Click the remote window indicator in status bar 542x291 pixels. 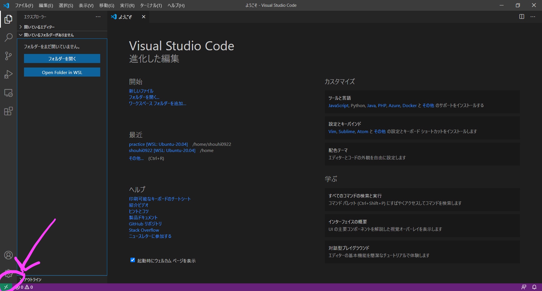6,287
